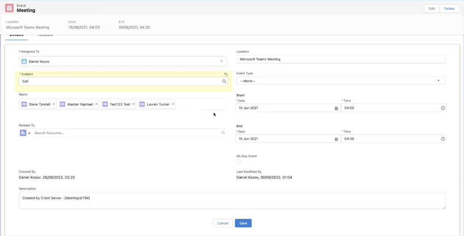Click the Cancel button

tap(223, 223)
